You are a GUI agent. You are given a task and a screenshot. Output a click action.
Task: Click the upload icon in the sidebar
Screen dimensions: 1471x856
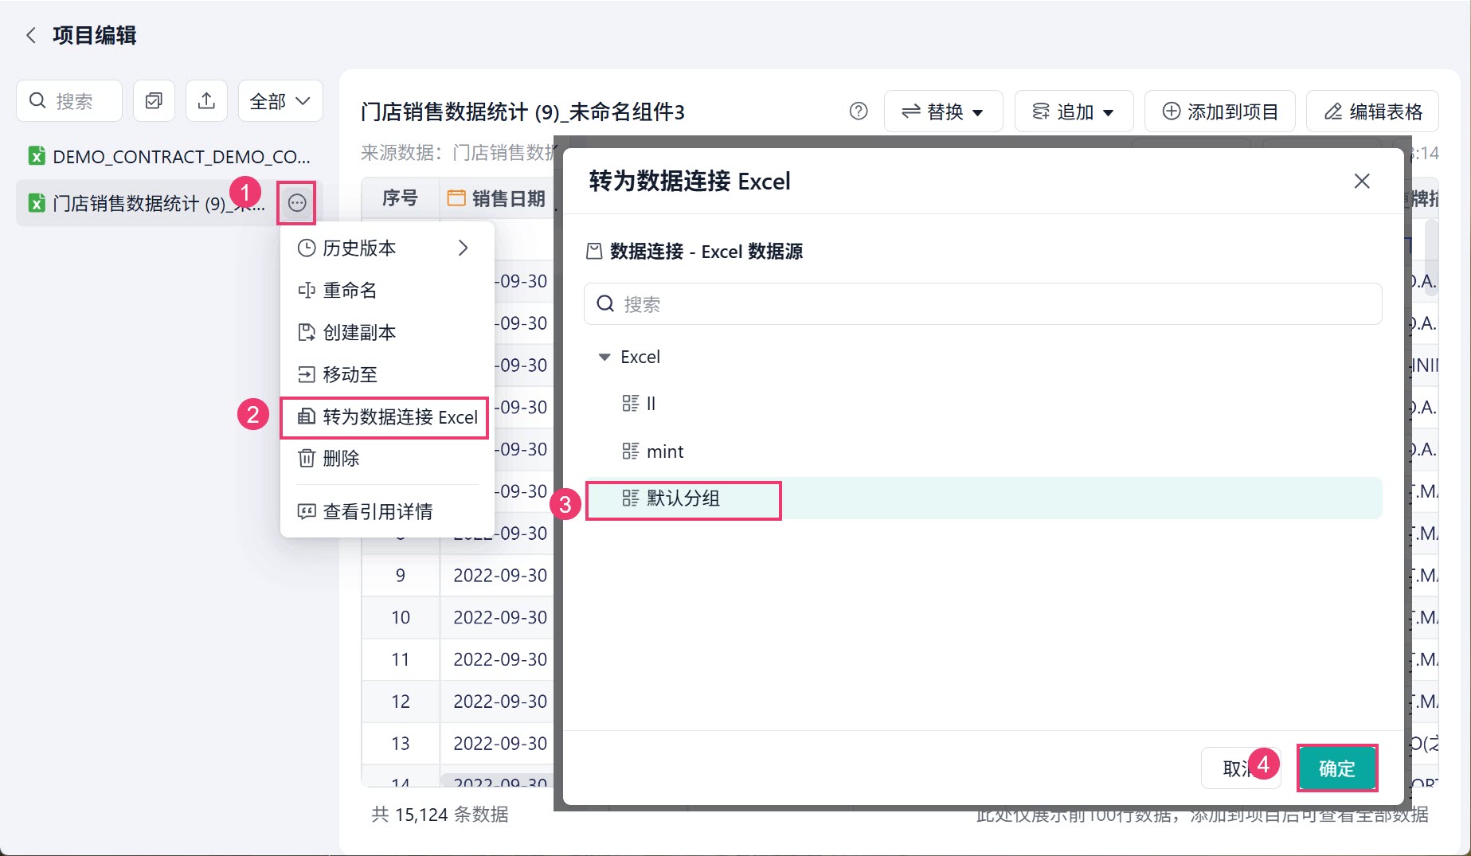(x=206, y=100)
